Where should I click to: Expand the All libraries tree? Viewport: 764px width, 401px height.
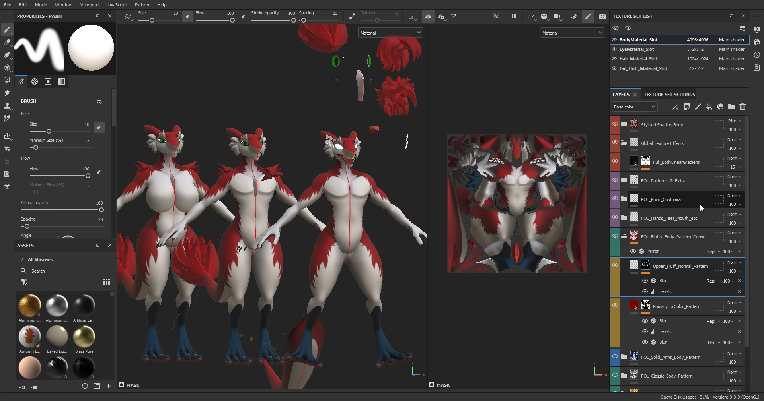22,260
